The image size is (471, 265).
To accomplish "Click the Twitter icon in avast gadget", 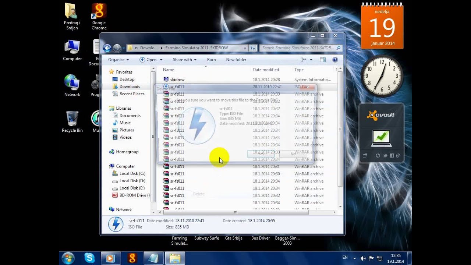I will (385, 156).
